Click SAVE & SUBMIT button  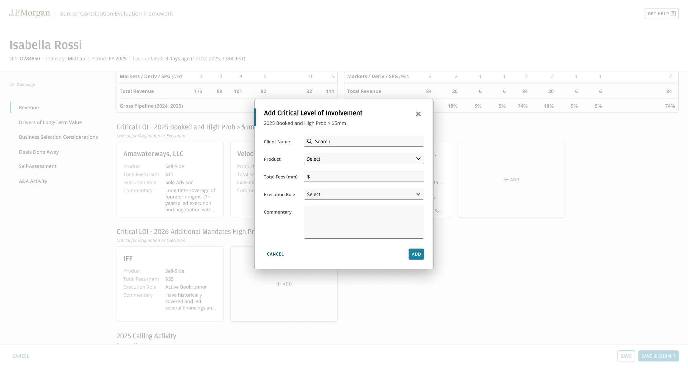pos(658,356)
